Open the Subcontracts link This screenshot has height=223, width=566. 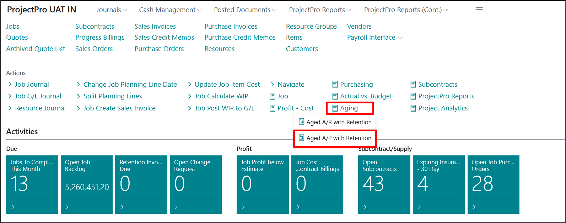pyautogui.click(x=95, y=27)
